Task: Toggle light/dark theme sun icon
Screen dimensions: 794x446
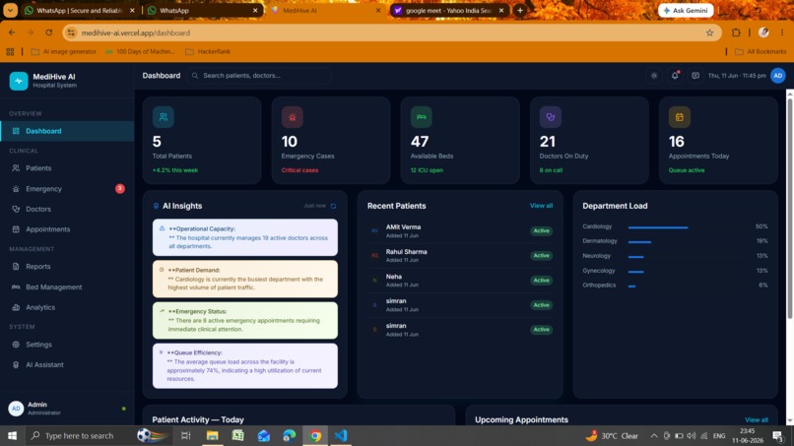Action: click(654, 76)
